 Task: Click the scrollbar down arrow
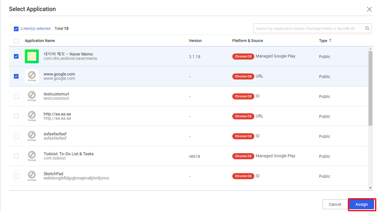[370, 188]
